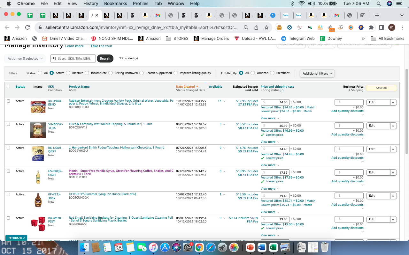Screen dimensions: 409x255
Task: Select 'Amazon' under Fulfilled By
Action: pyautogui.click(x=253, y=73)
